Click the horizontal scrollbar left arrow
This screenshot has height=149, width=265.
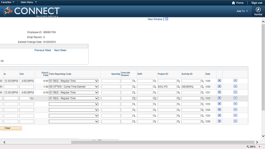coord(5,142)
